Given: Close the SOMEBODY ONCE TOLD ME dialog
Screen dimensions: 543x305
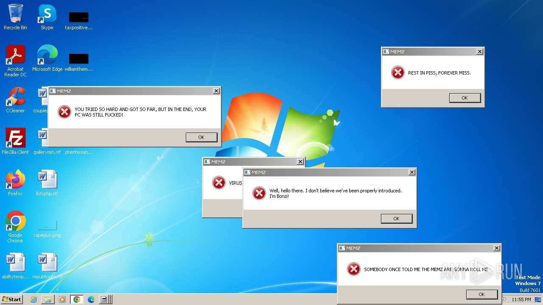Looking at the screenshot, I should click(x=496, y=248).
